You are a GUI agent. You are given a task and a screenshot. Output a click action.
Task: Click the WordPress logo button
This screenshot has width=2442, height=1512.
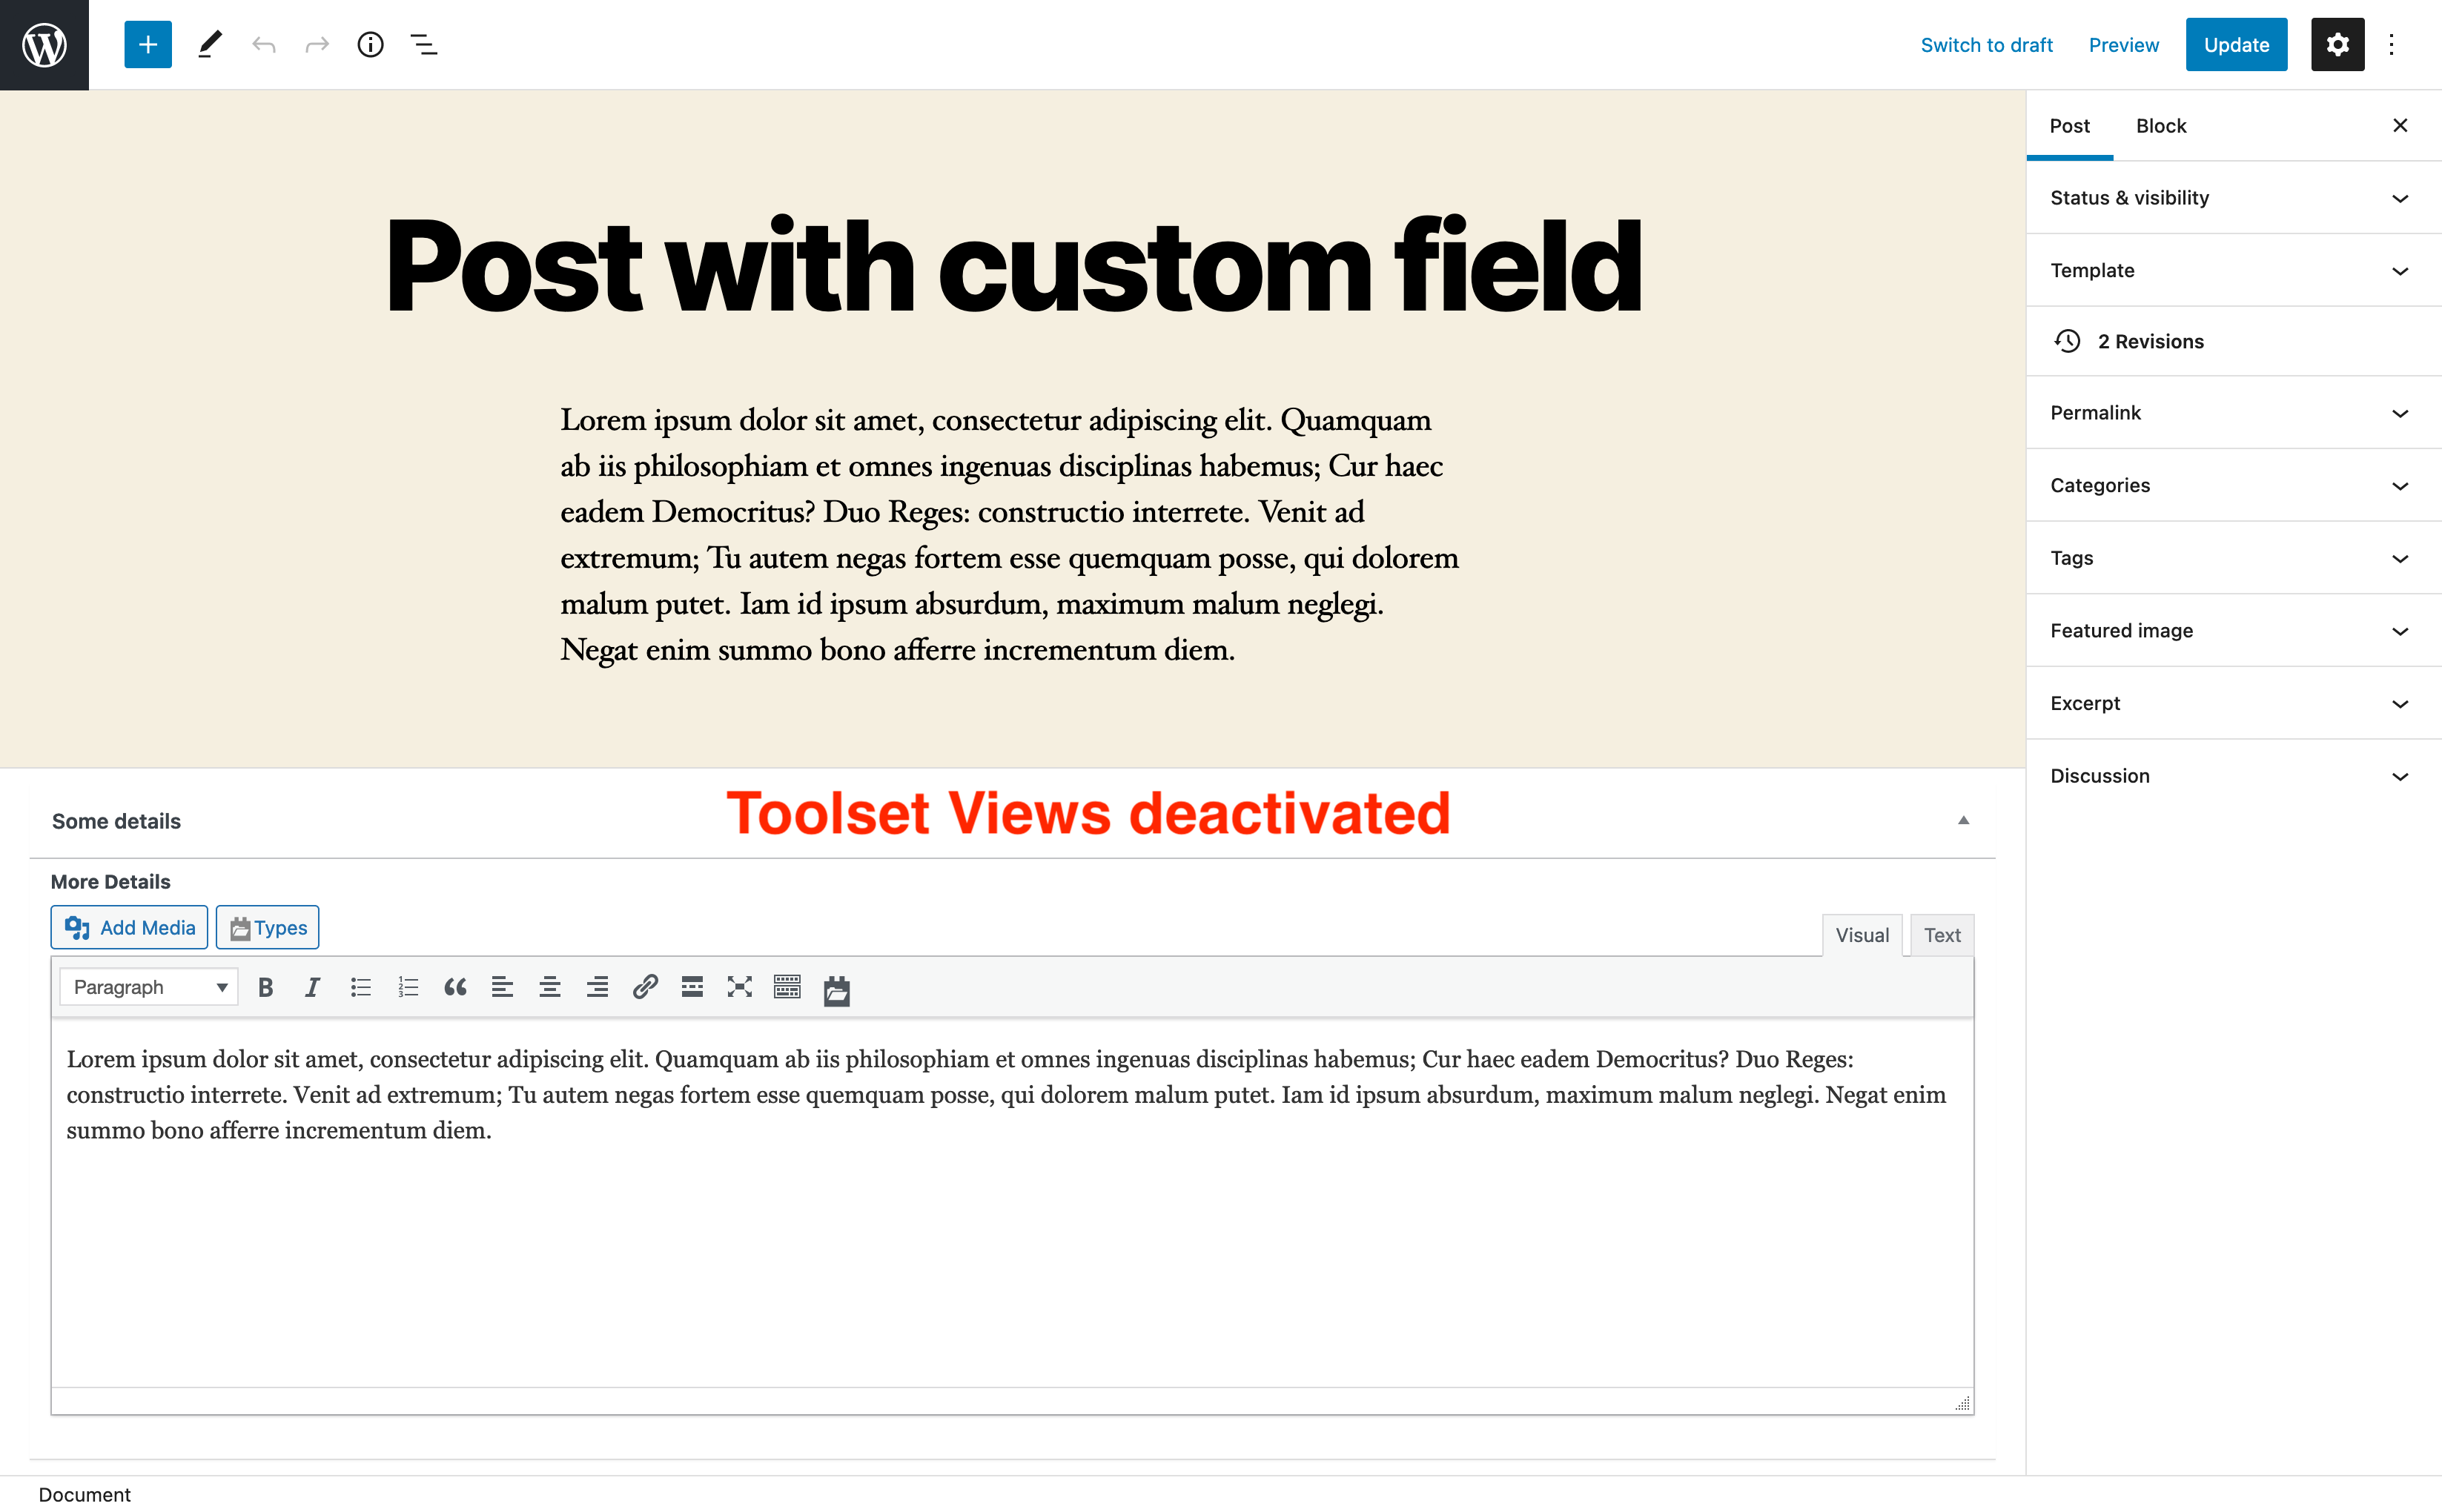click(x=44, y=45)
